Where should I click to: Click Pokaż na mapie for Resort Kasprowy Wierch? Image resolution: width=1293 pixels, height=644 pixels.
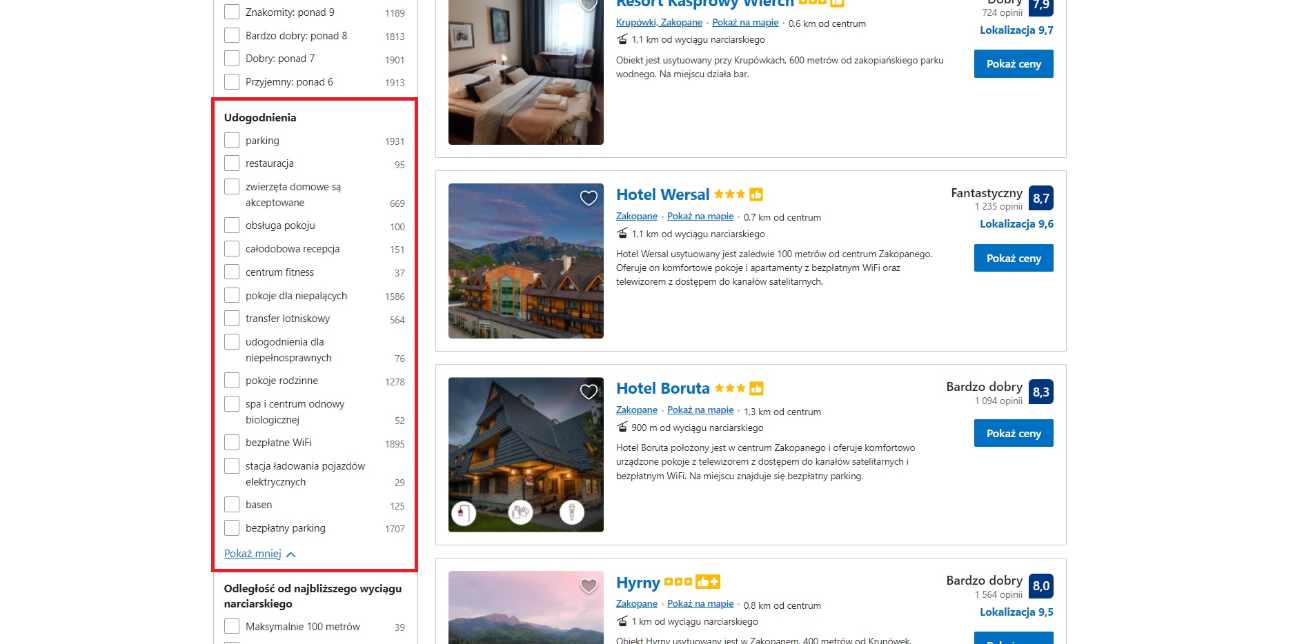745,23
